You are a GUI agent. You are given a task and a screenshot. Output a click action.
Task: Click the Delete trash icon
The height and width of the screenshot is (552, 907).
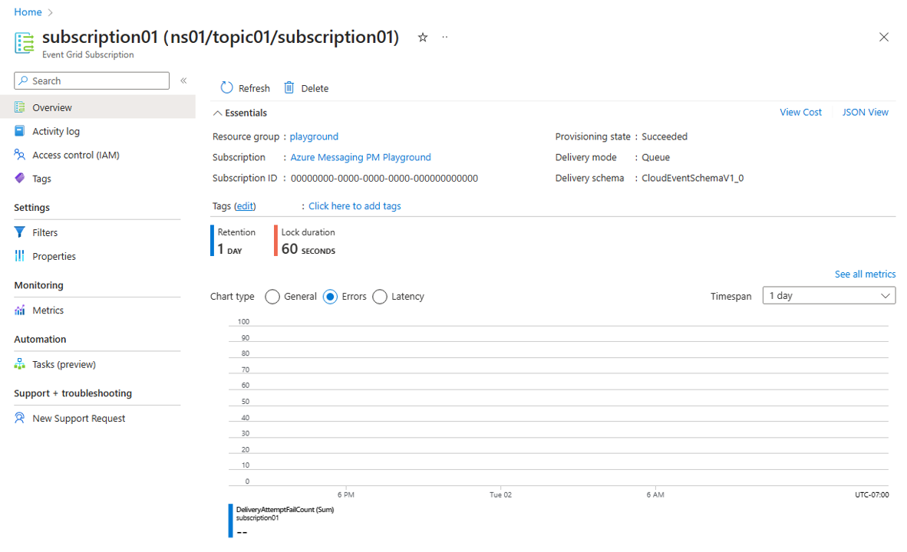point(289,87)
